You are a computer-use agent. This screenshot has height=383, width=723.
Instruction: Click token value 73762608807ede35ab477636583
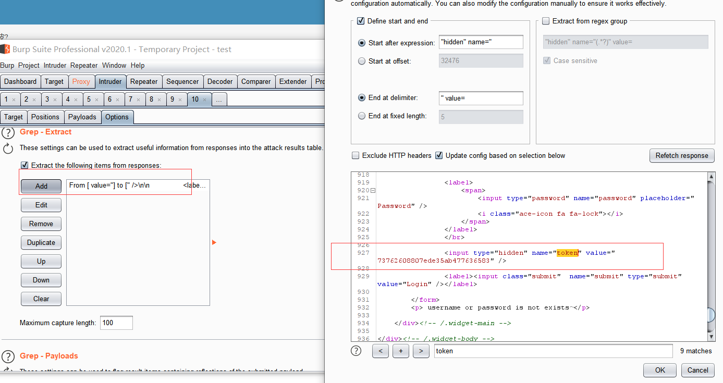[x=434, y=261]
